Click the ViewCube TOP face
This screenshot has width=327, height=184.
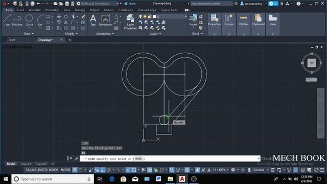[312, 63]
